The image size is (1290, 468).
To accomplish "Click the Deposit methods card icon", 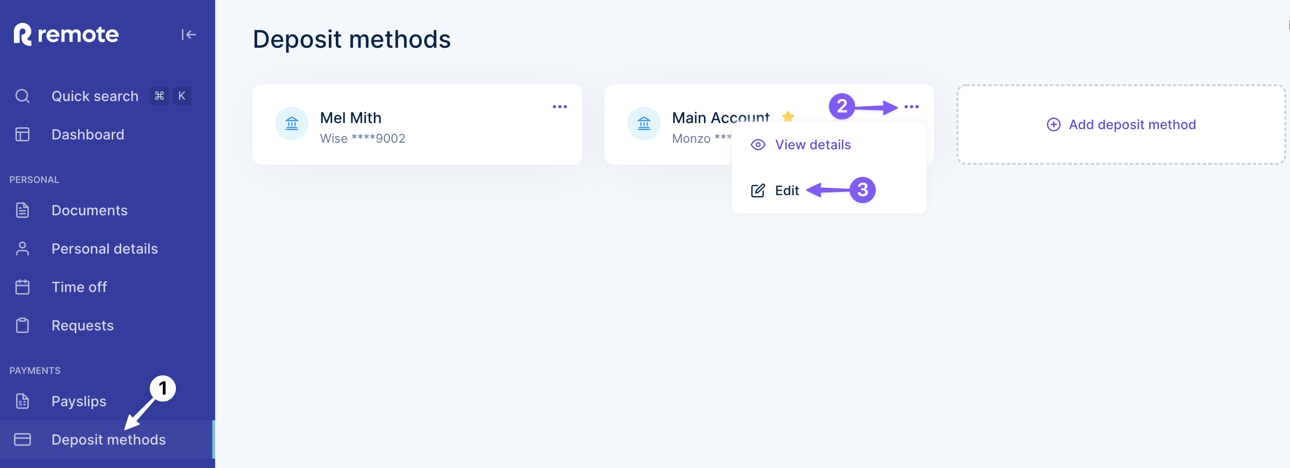I will point(22,439).
